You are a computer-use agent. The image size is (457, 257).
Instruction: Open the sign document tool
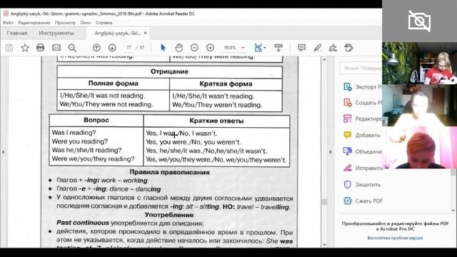point(333,48)
